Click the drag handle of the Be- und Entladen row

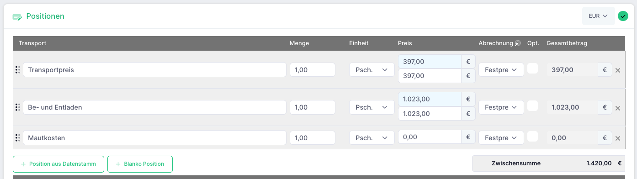(17, 107)
